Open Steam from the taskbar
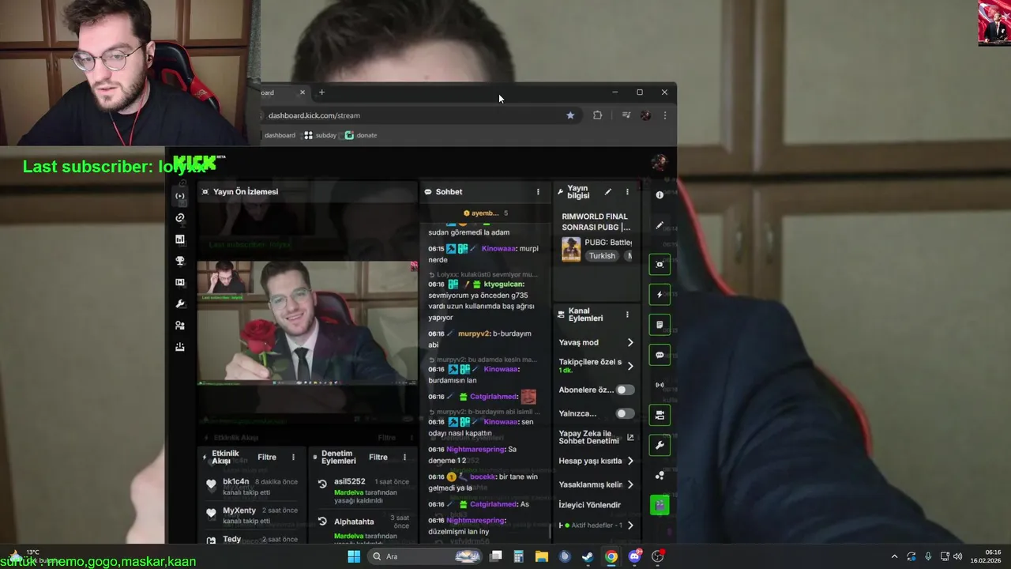Screen dimensions: 1011x569 pos(588,556)
